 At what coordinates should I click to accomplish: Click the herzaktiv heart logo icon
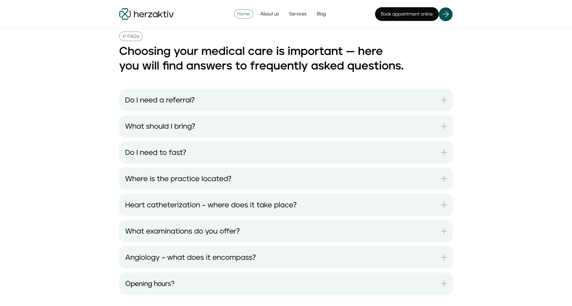point(125,14)
